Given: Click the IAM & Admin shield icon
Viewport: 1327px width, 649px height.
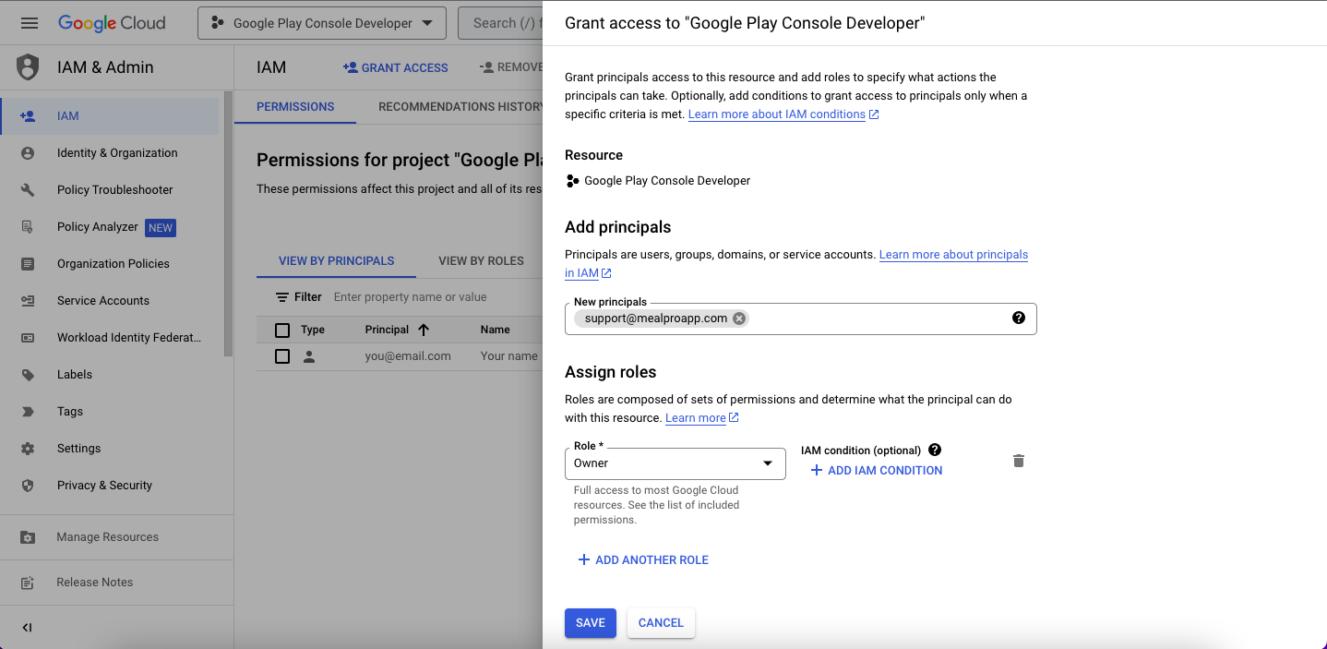Looking at the screenshot, I should tap(28, 67).
